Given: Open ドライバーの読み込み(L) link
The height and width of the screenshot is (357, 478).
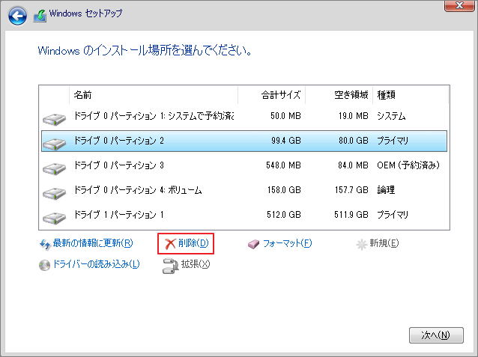Looking at the screenshot, I should click(x=97, y=264).
